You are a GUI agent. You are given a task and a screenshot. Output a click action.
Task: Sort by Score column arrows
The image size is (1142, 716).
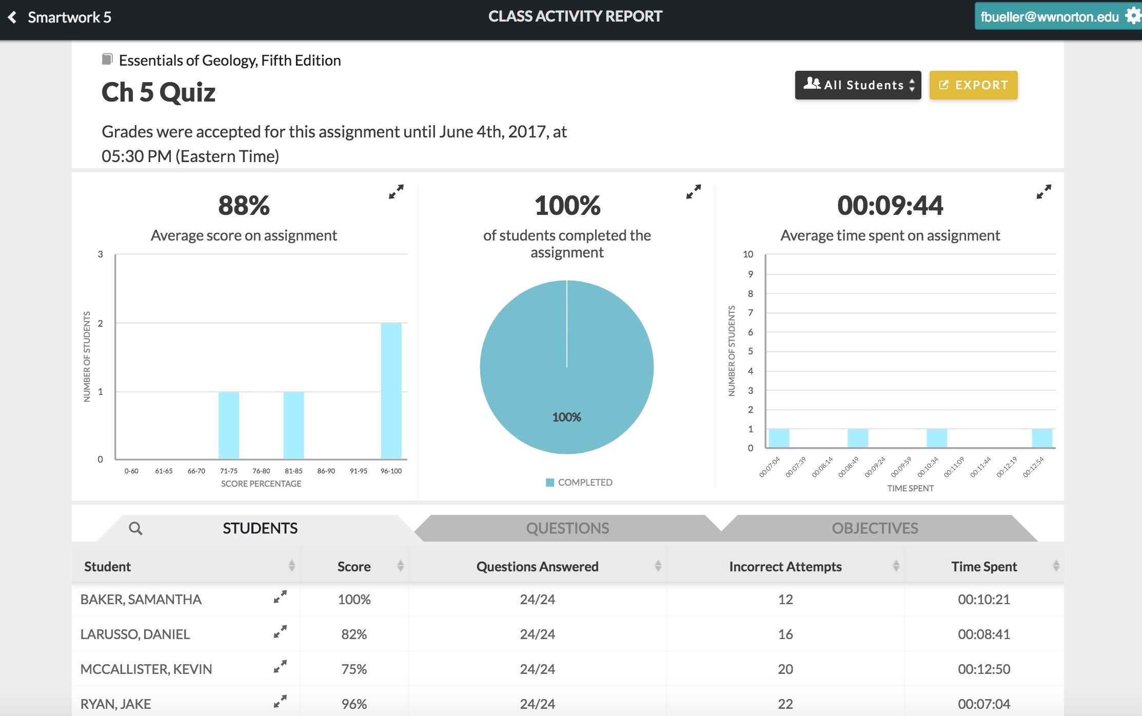click(400, 566)
